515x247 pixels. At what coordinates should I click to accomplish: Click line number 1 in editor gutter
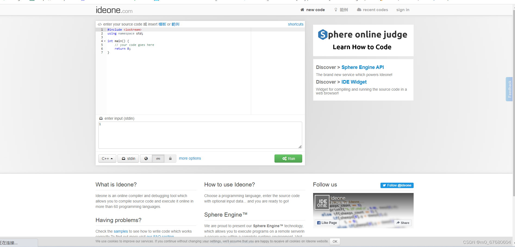click(102, 30)
